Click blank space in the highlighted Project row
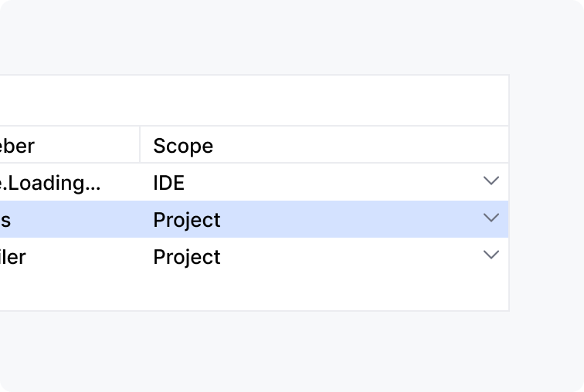Screen dimensions: 584x392 348,220
